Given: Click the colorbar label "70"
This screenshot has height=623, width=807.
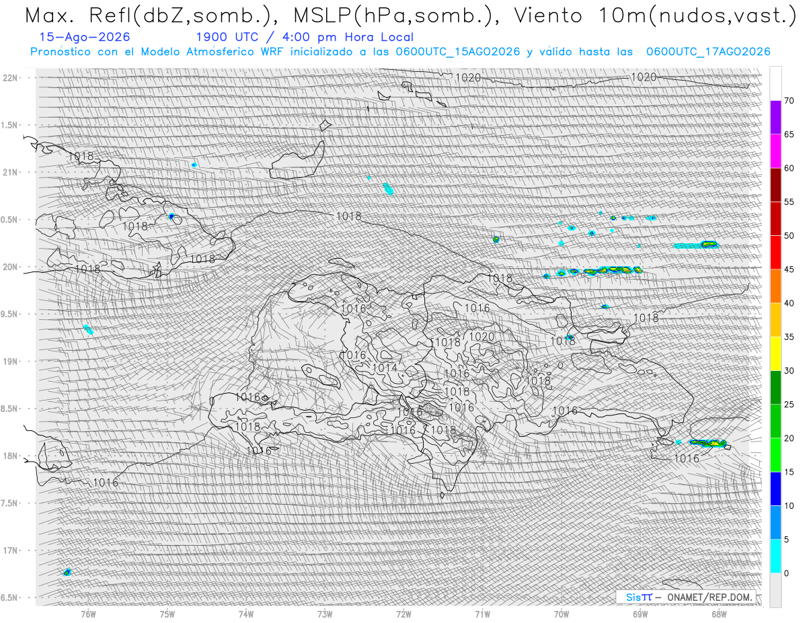Looking at the screenshot, I should pyautogui.click(x=789, y=101).
